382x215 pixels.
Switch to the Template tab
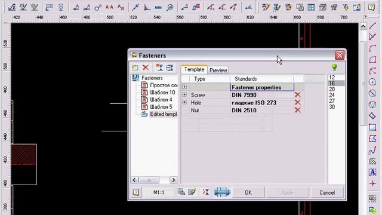(x=194, y=69)
